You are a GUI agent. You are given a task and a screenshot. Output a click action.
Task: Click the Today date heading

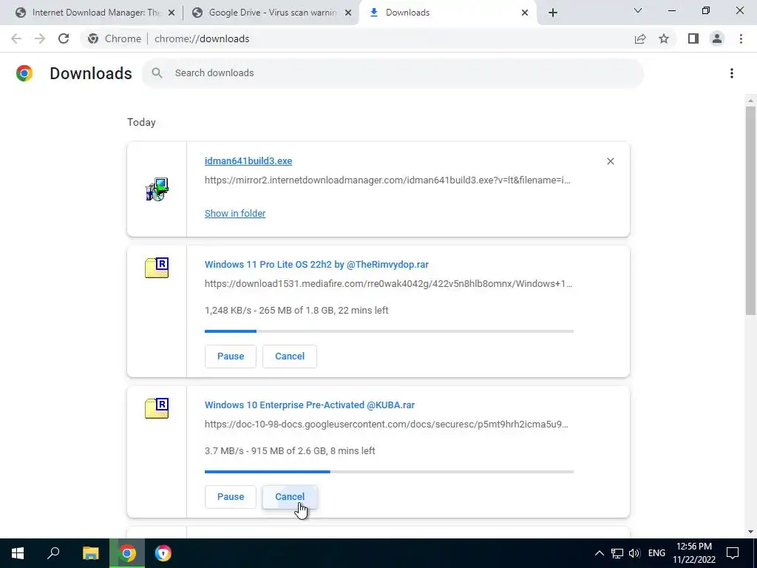pyautogui.click(x=141, y=122)
